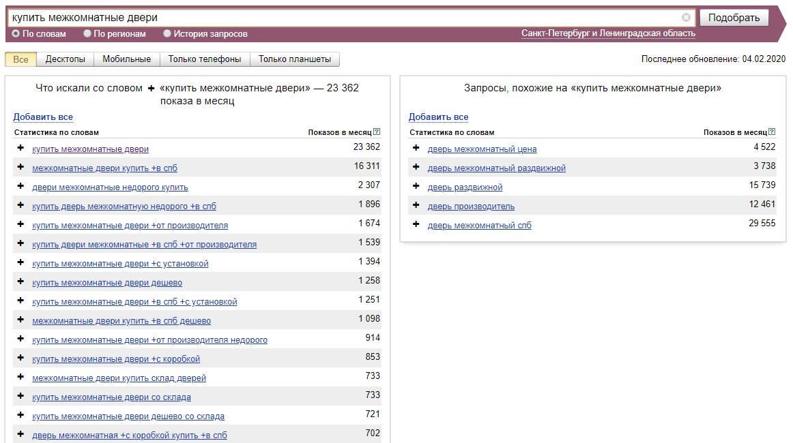Add 'купить межкомнатные двери +с установкой' with plus icon
Image resolution: width=793 pixels, height=443 pixels.
coord(20,262)
